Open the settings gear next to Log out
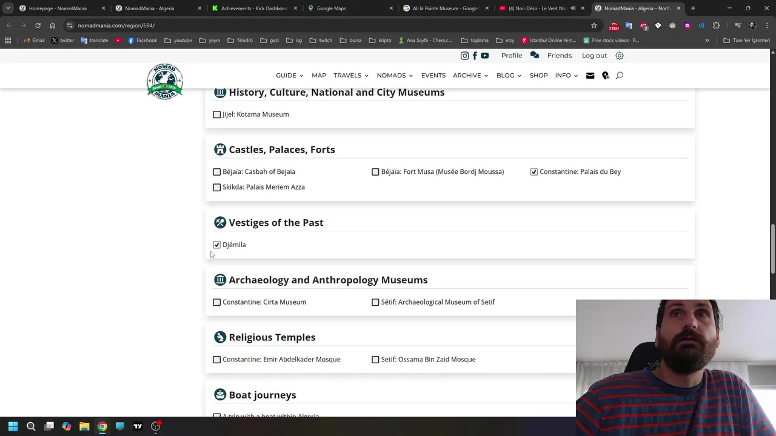This screenshot has height=436, width=776. [x=619, y=56]
